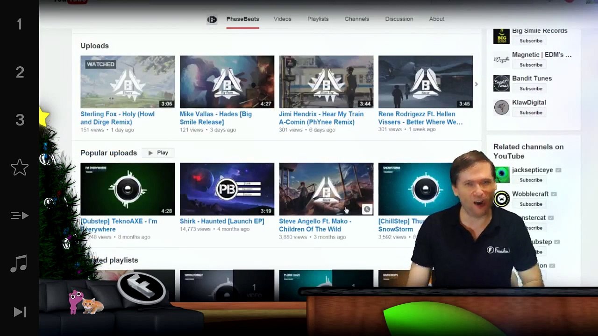The width and height of the screenshot is (598, 336).
Task: Open the Jimi Hendrix PhYnee Remix thumbnail
Action: 326,82
